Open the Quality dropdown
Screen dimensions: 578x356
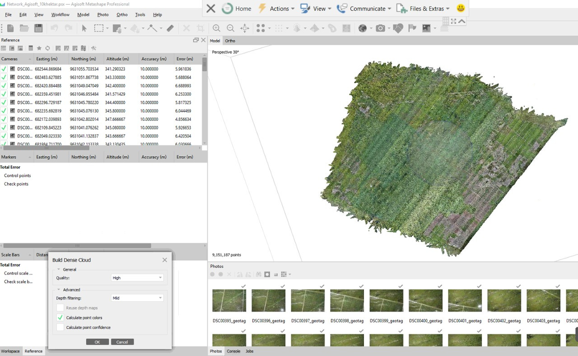point(137,278)
